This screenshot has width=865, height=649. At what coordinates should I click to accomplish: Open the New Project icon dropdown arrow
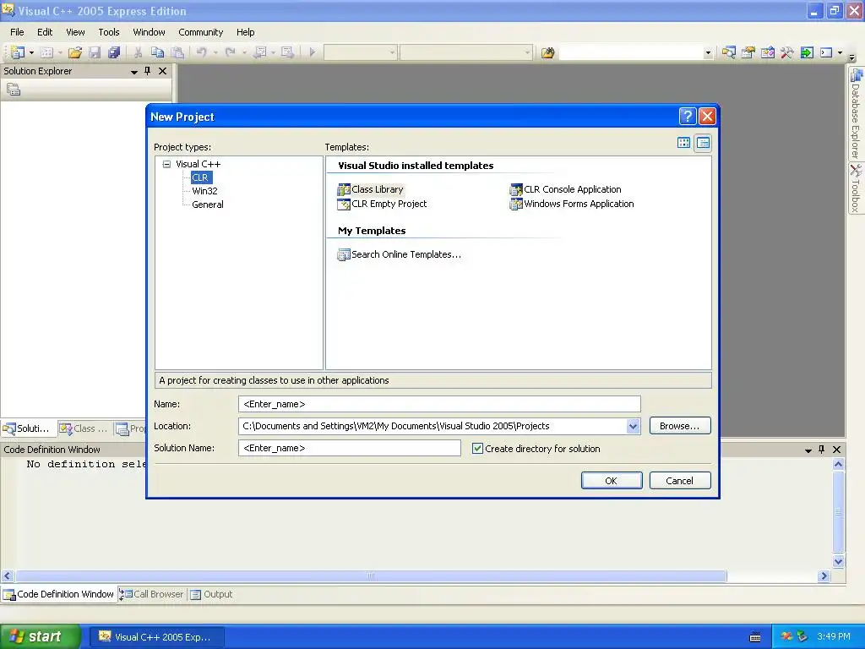[x=31, y=52]
